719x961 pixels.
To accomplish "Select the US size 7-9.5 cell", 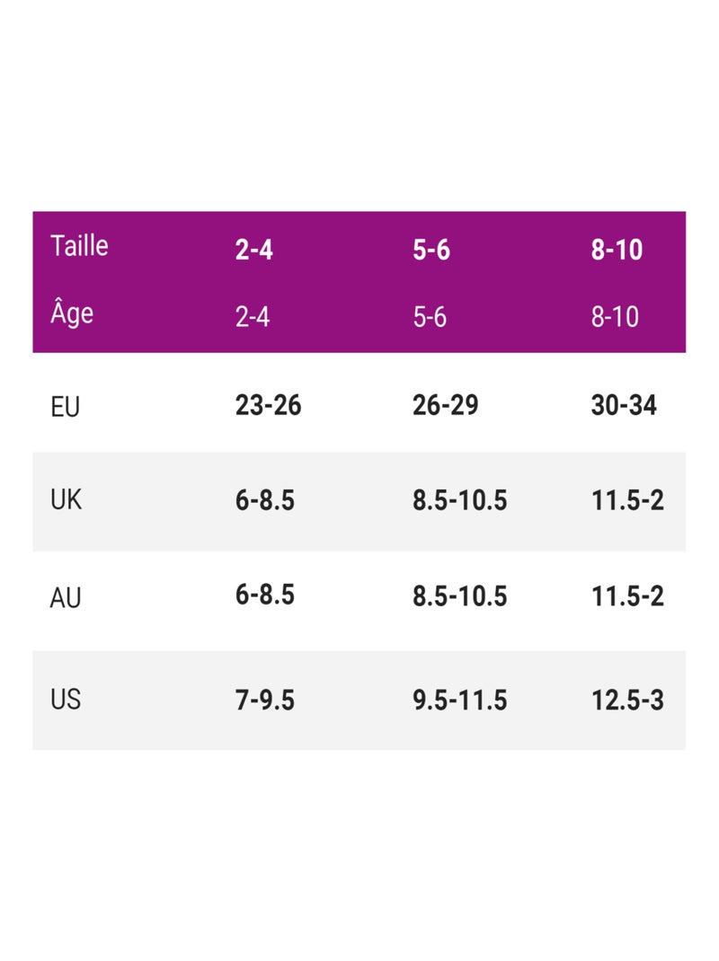I will tap(264, 700).
